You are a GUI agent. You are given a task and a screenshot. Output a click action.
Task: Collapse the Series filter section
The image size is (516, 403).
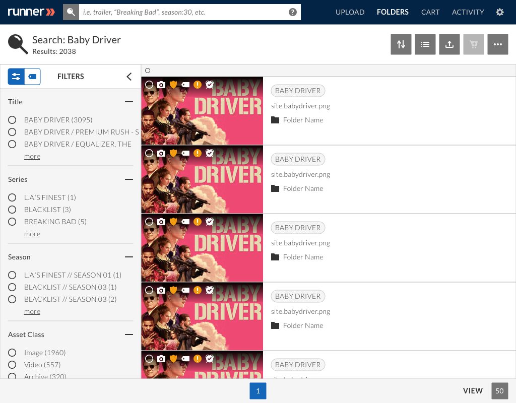129,179
